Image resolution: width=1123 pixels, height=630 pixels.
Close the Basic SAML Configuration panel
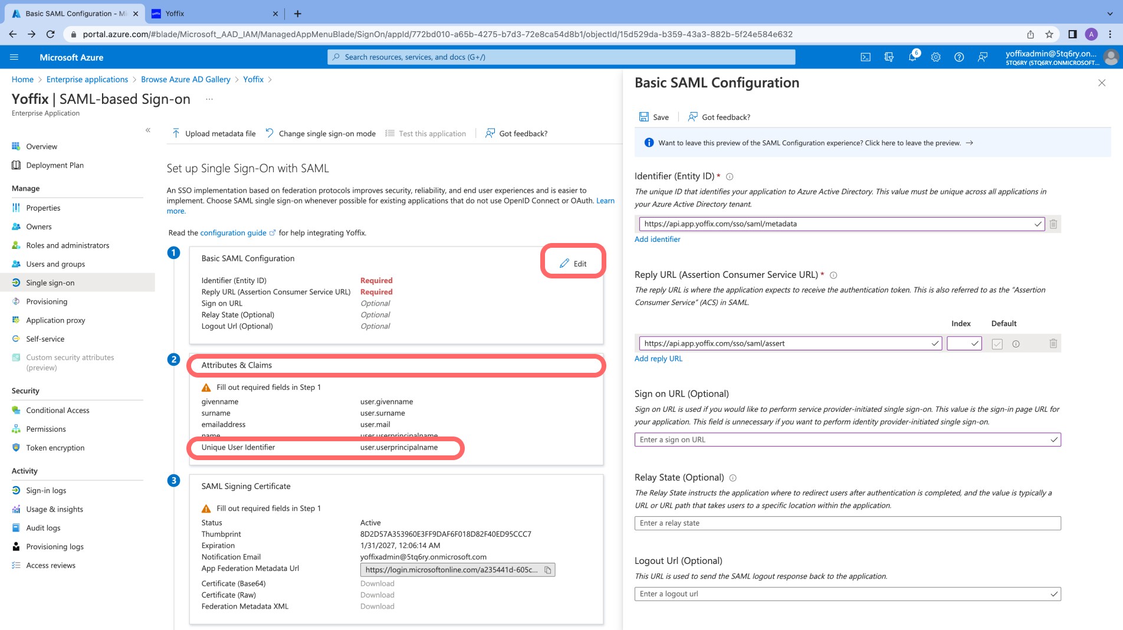[1102, 83]
